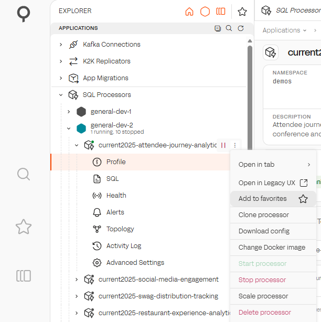Click the Lenses logo in sidebar

coord(24,14)
